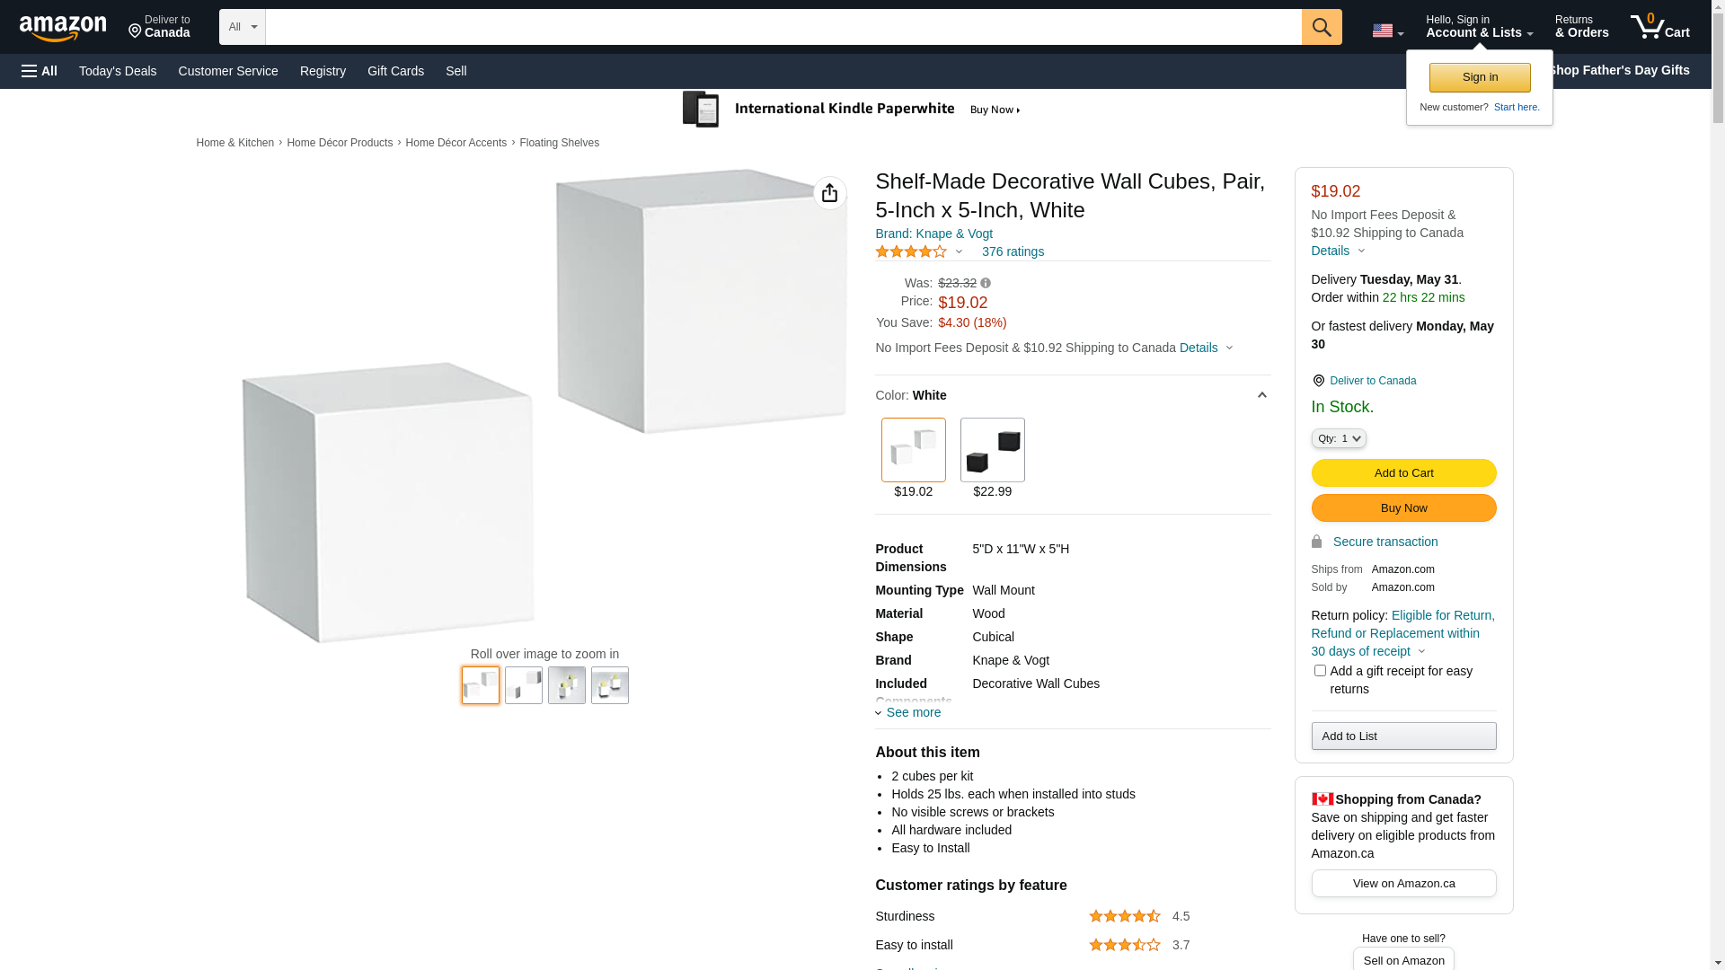Open Customer Service in navigation bar
The height and width of the screenshot is (970, 1725).
(x=228, y=71)
